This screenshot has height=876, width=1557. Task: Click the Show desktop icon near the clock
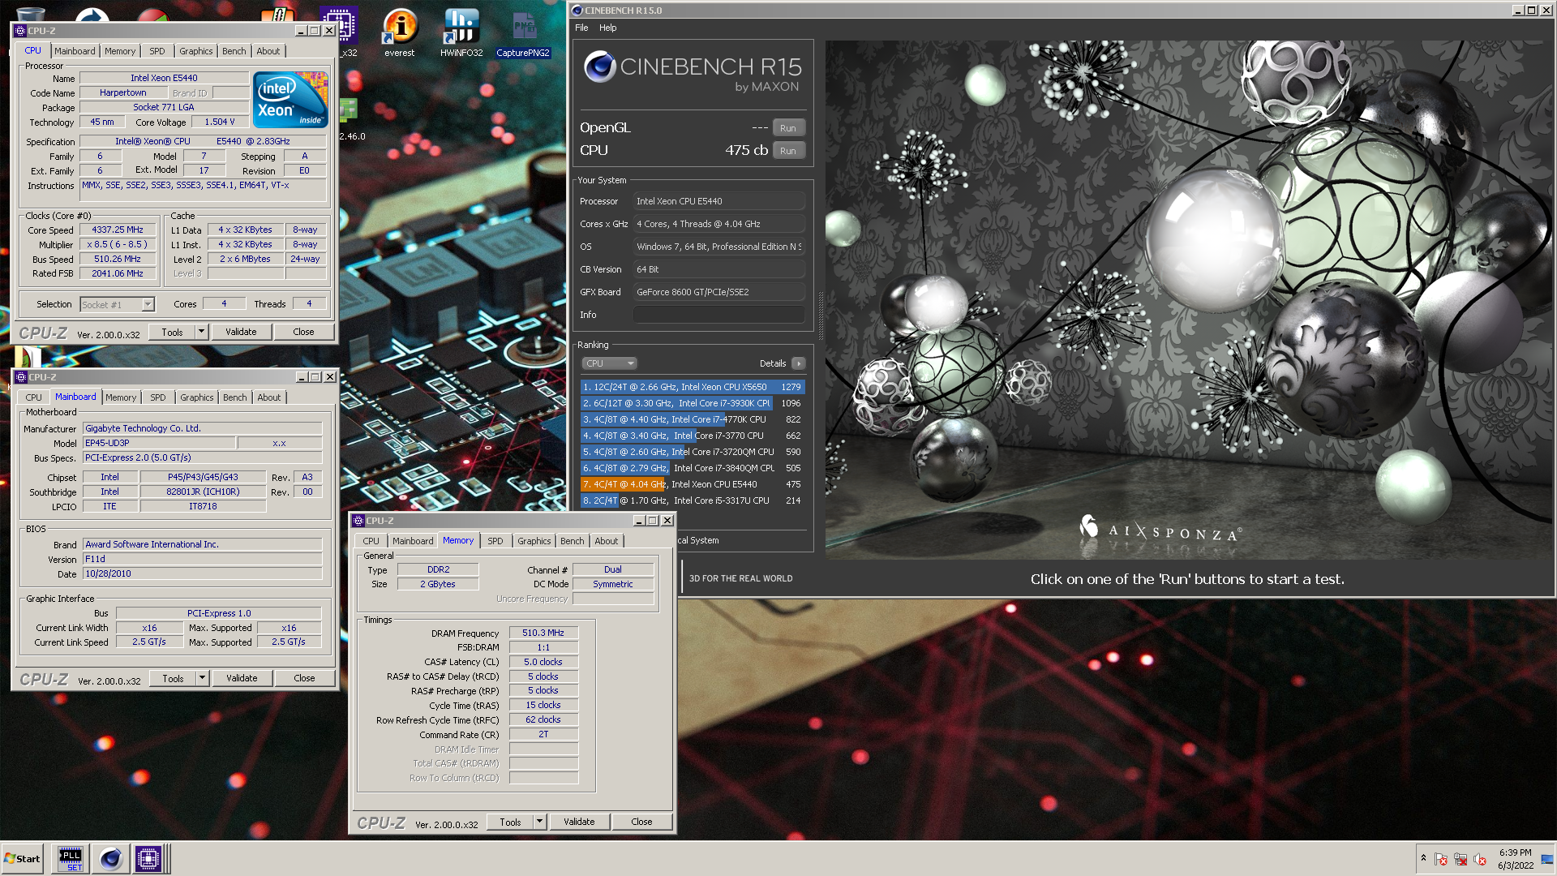(x=1547, y=859)
